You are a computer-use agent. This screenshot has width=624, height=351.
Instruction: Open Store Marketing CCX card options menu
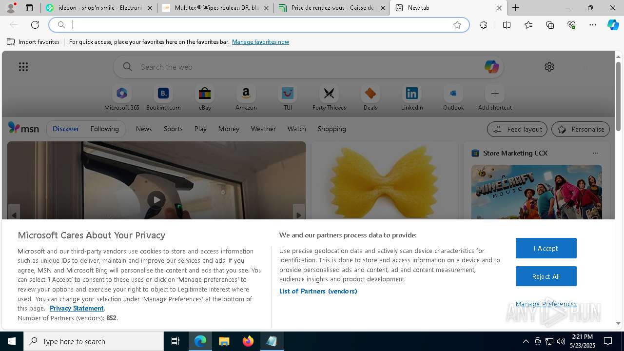595,153
